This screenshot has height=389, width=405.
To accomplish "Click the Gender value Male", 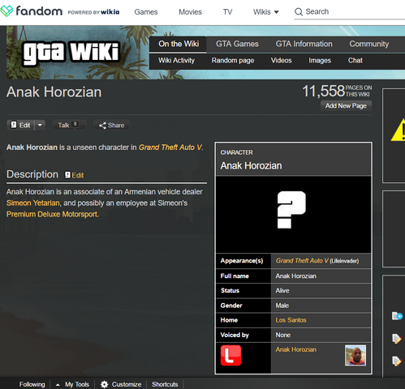I will tap(282, 306).
